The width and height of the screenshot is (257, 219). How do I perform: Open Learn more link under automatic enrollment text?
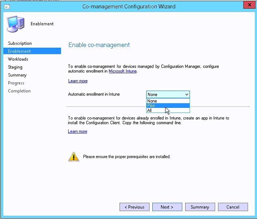pyautogui.click(x=78, y=81)
